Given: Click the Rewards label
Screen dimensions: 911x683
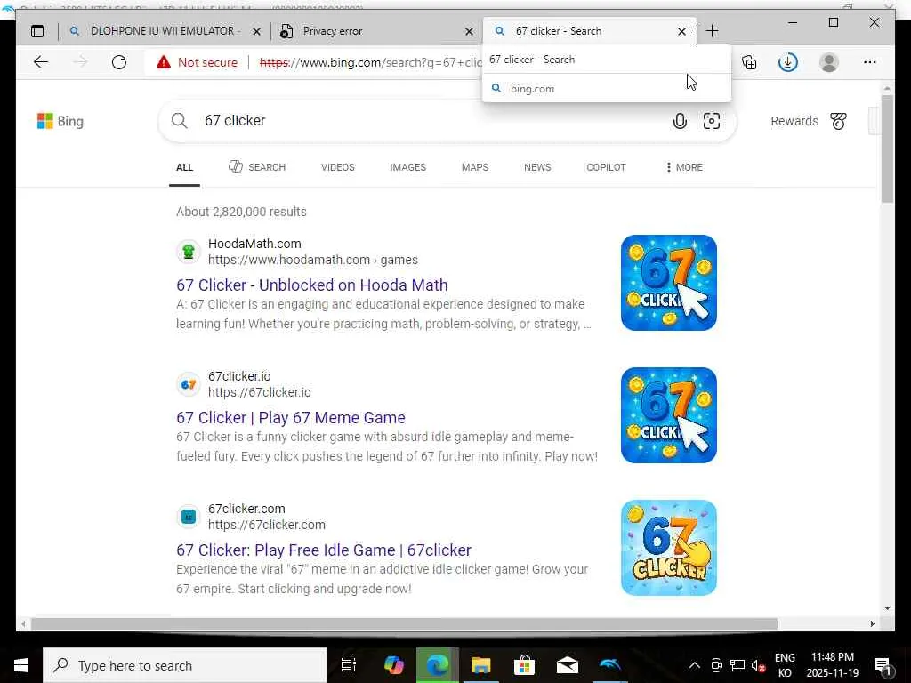Looking at the screenshot, I should (x=794, y=121).
